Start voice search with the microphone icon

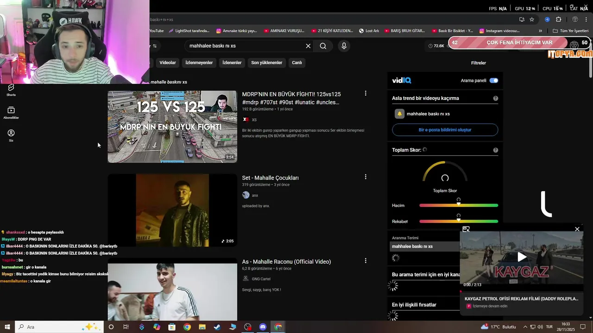click(344, 46)
